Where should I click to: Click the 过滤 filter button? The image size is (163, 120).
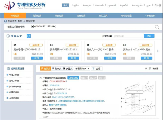tap(96, 69)
